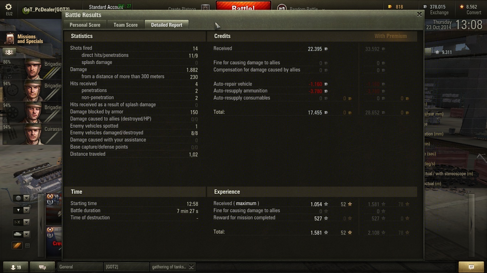Open the notifications message icon
Screen dimensions: 487x273
tap(471, 267)
